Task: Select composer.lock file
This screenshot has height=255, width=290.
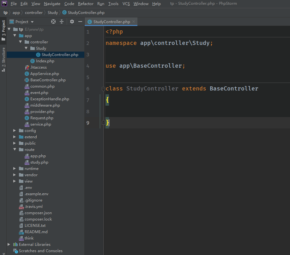Action: pyautogui.click(x=38, y=219)
